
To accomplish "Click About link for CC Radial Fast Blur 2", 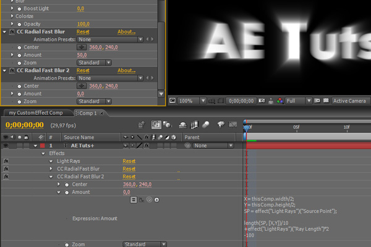I will coord(126,70).
